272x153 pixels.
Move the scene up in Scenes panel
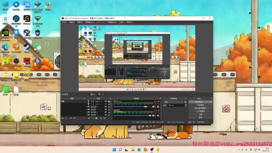(x=71, y=118)
